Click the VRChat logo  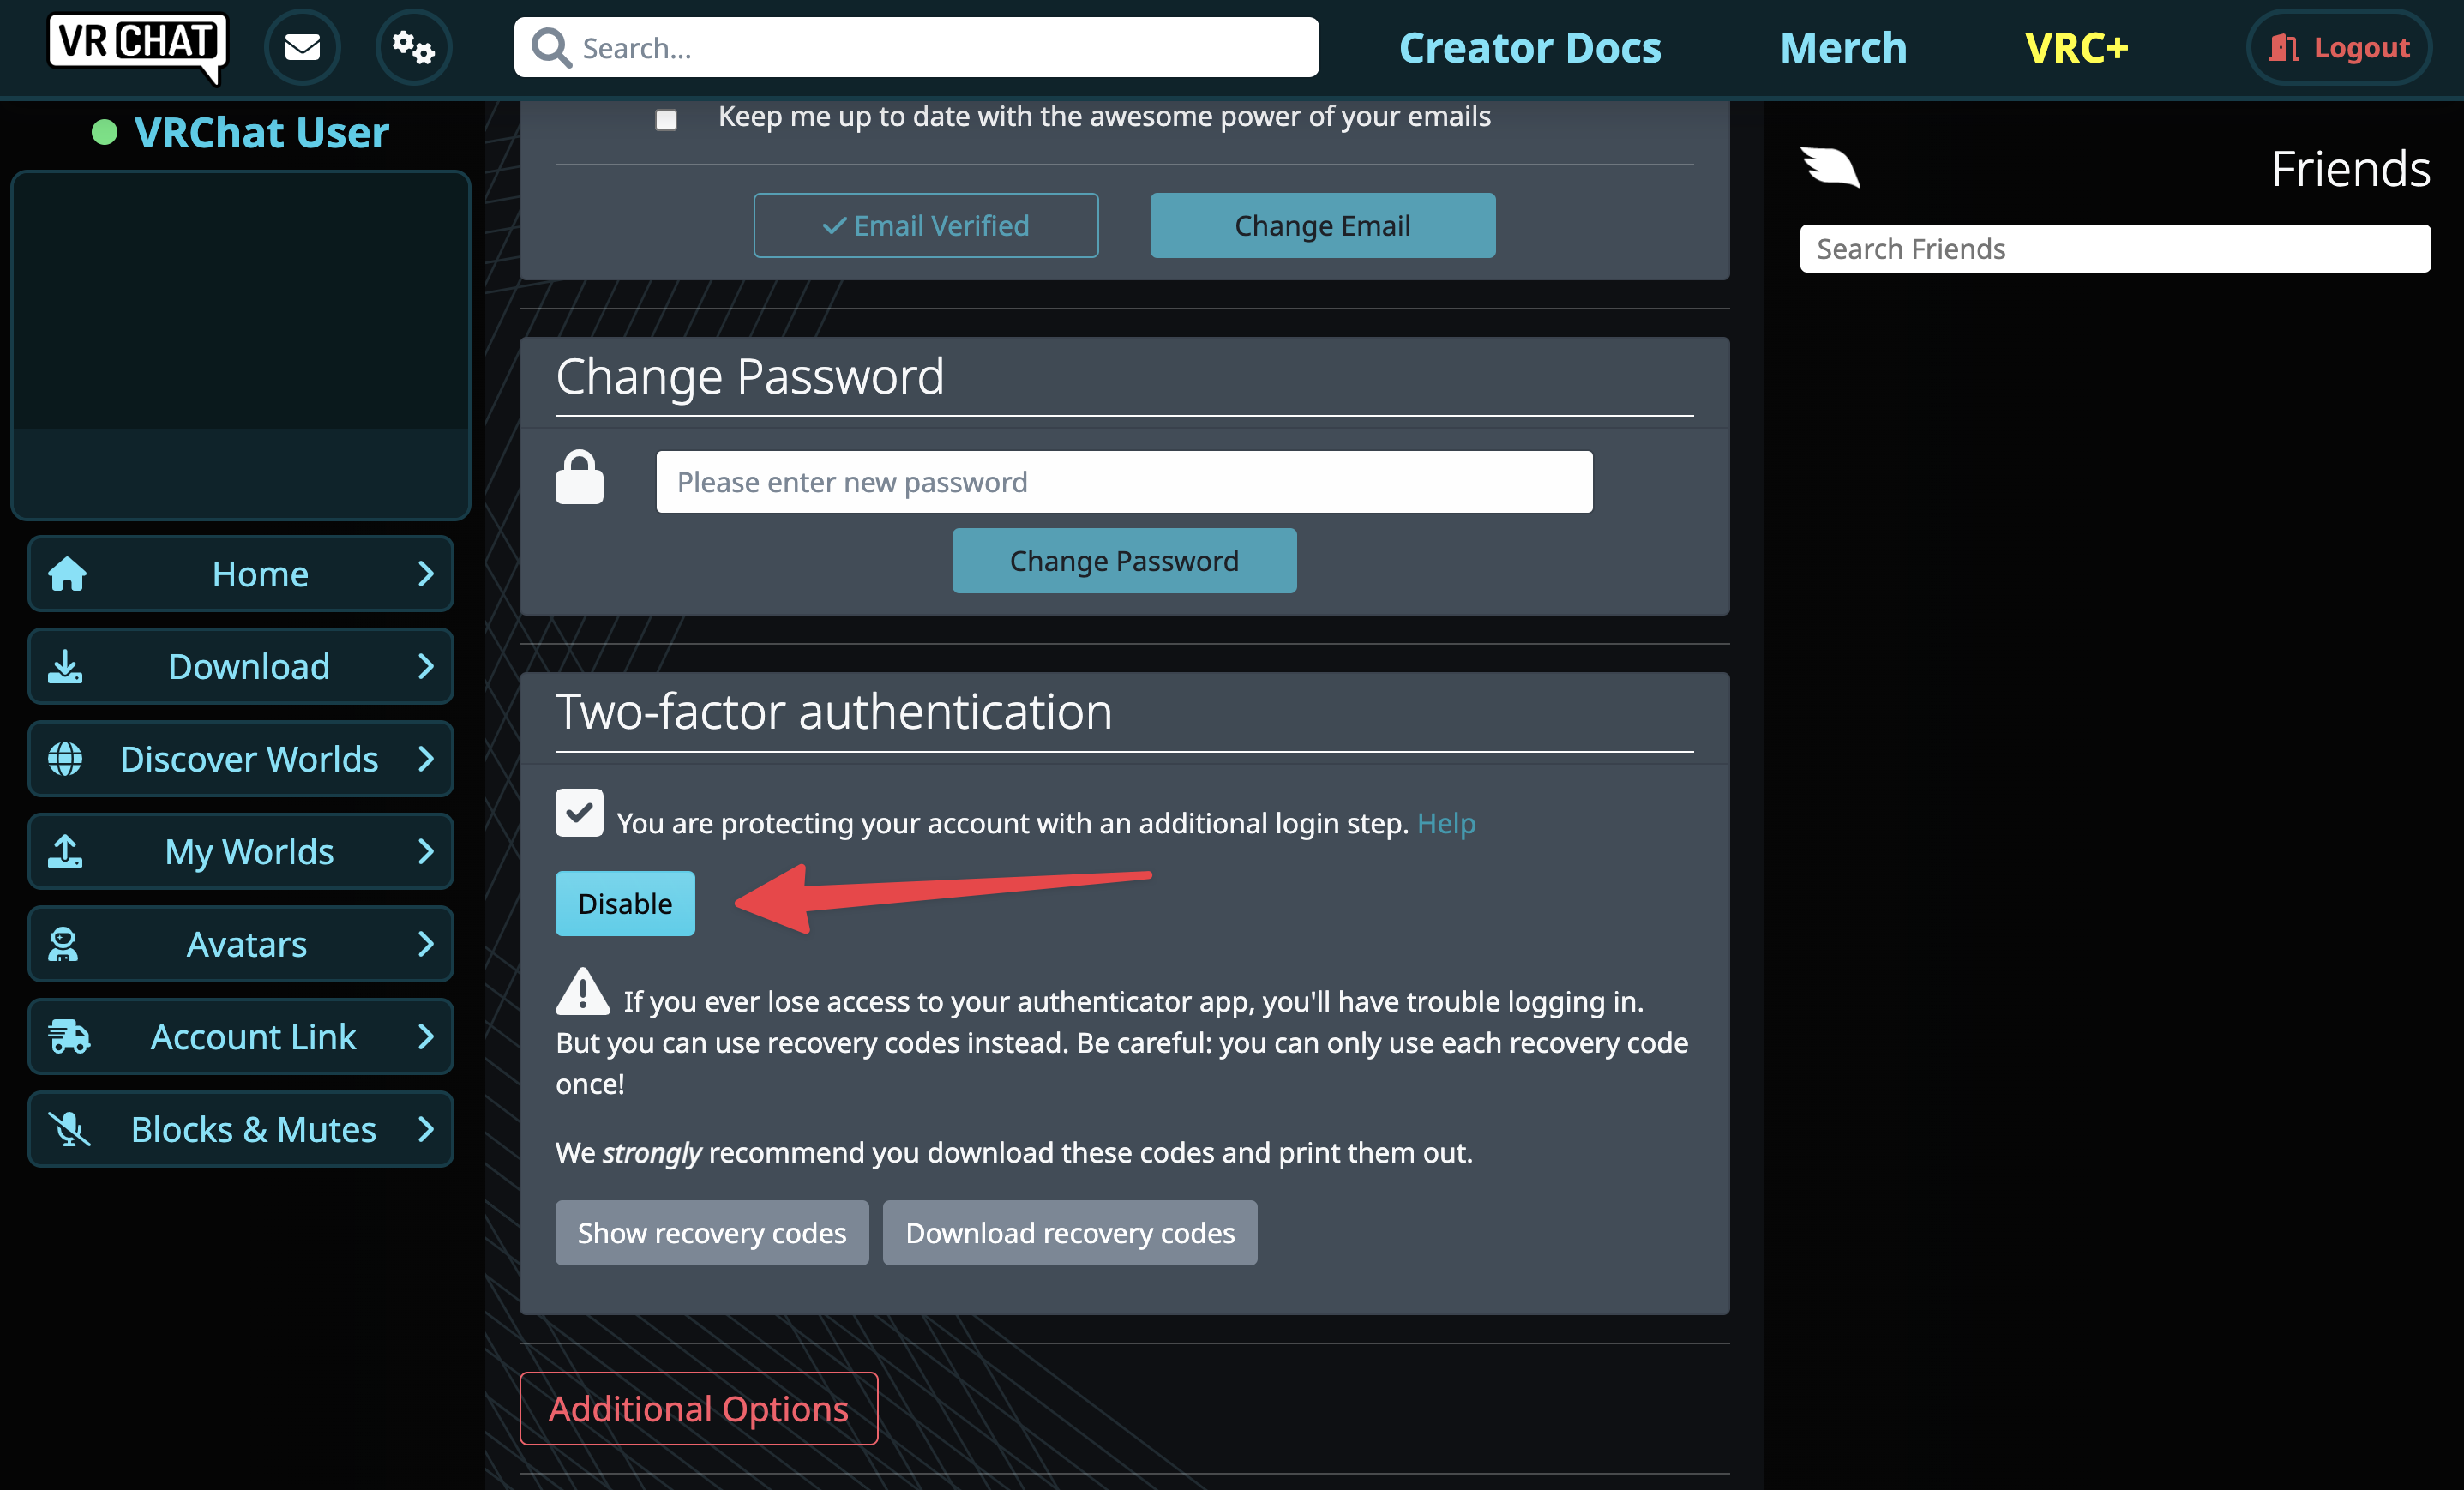click(x=138, y=46)
